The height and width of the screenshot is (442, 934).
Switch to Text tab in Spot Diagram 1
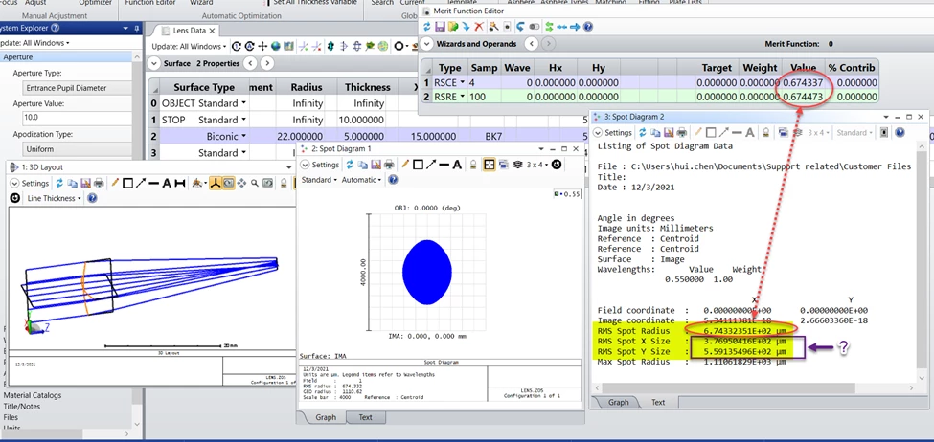tap(365, 417)
